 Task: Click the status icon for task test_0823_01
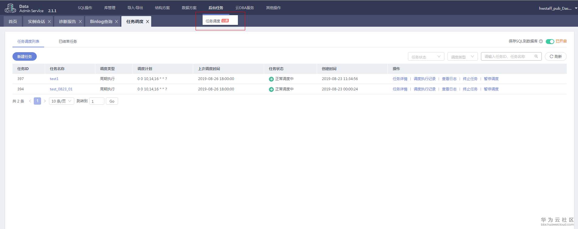click(271, 89)
